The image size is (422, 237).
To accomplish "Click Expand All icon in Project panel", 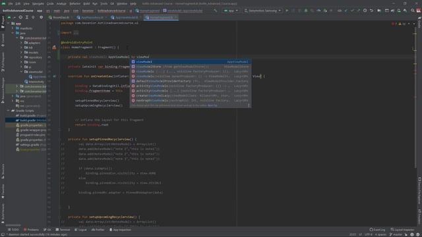I will pyautogui.click(x=27, y=17).
